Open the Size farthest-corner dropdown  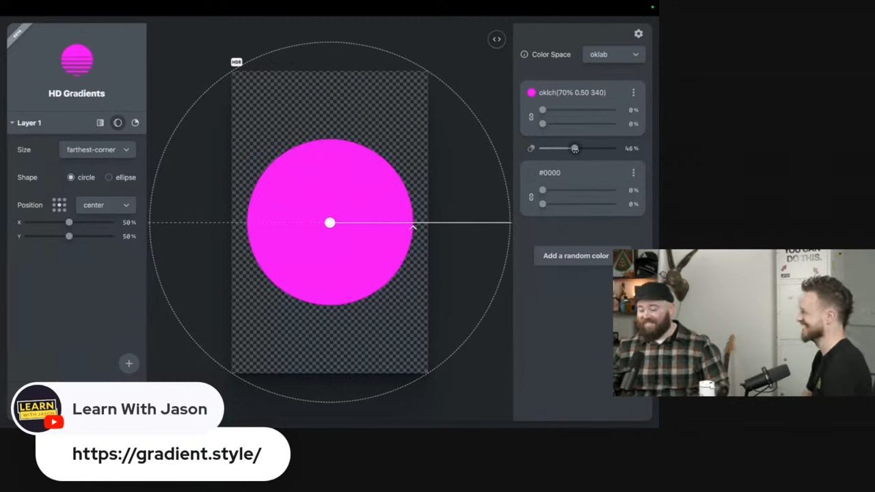pyautogui.click(x=98, y=150)
